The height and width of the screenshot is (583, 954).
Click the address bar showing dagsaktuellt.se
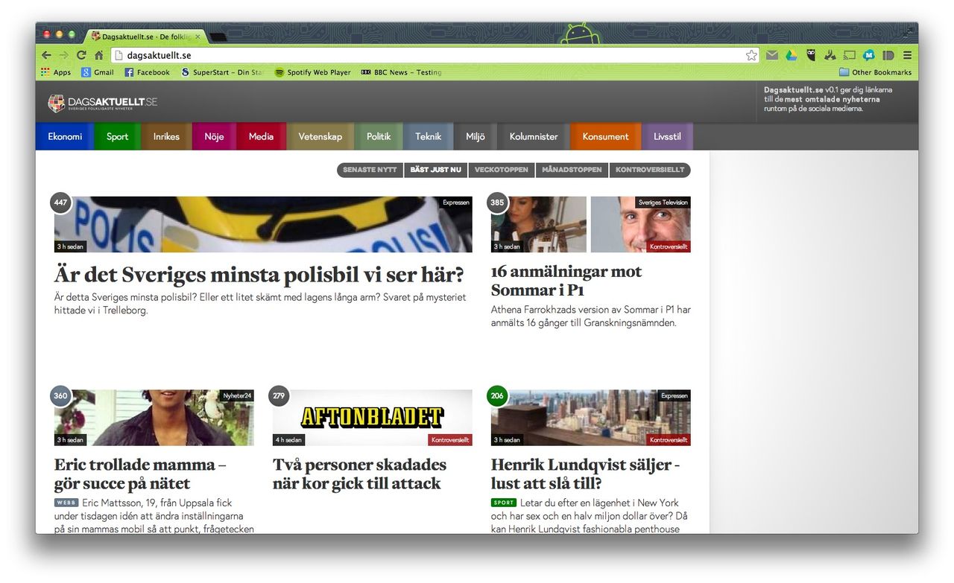435,55
